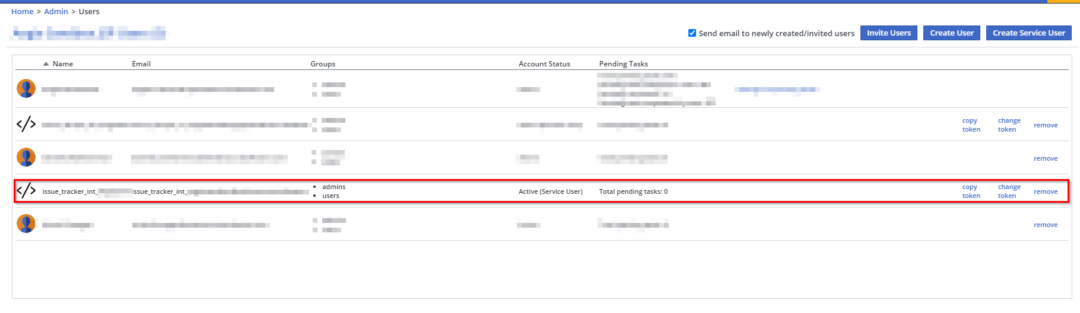
Task: Copy token for the issue_tracker_int service user
Action: [971, 191]
